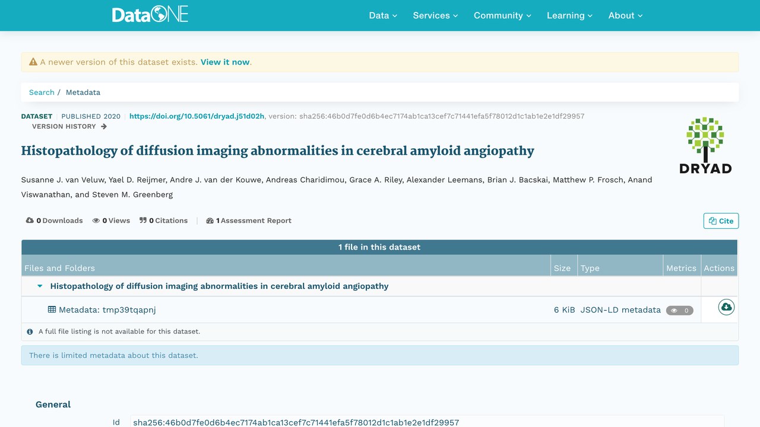Image resolution: width=760 pixels, height=427 pixels.
Task: Click the info icon about file listing
Action: [30, 332]
